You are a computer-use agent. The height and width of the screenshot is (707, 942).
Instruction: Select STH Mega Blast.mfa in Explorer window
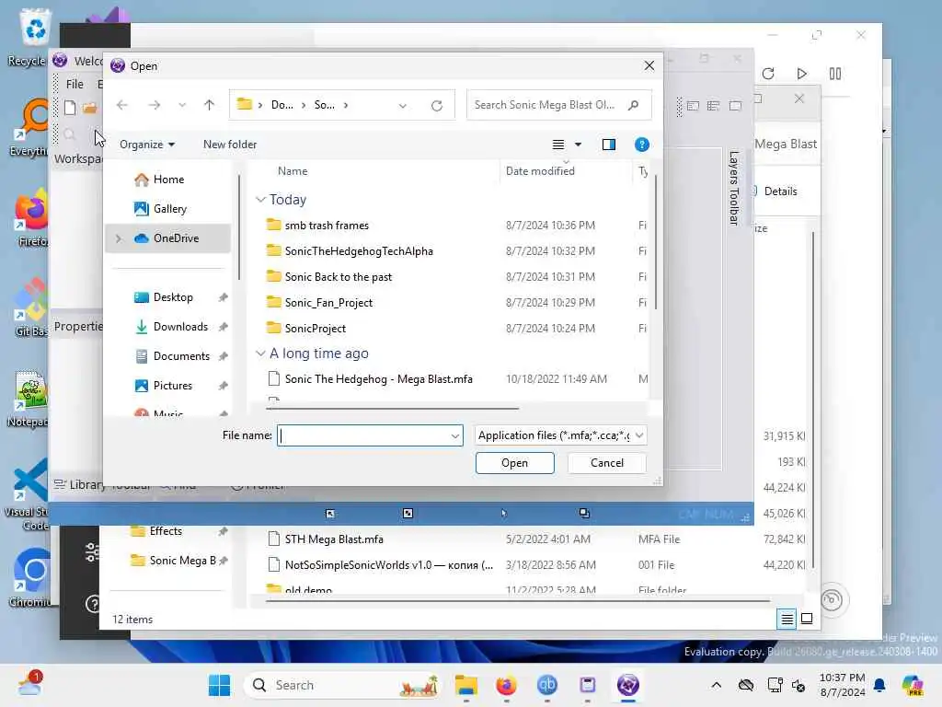pos(334,539)
